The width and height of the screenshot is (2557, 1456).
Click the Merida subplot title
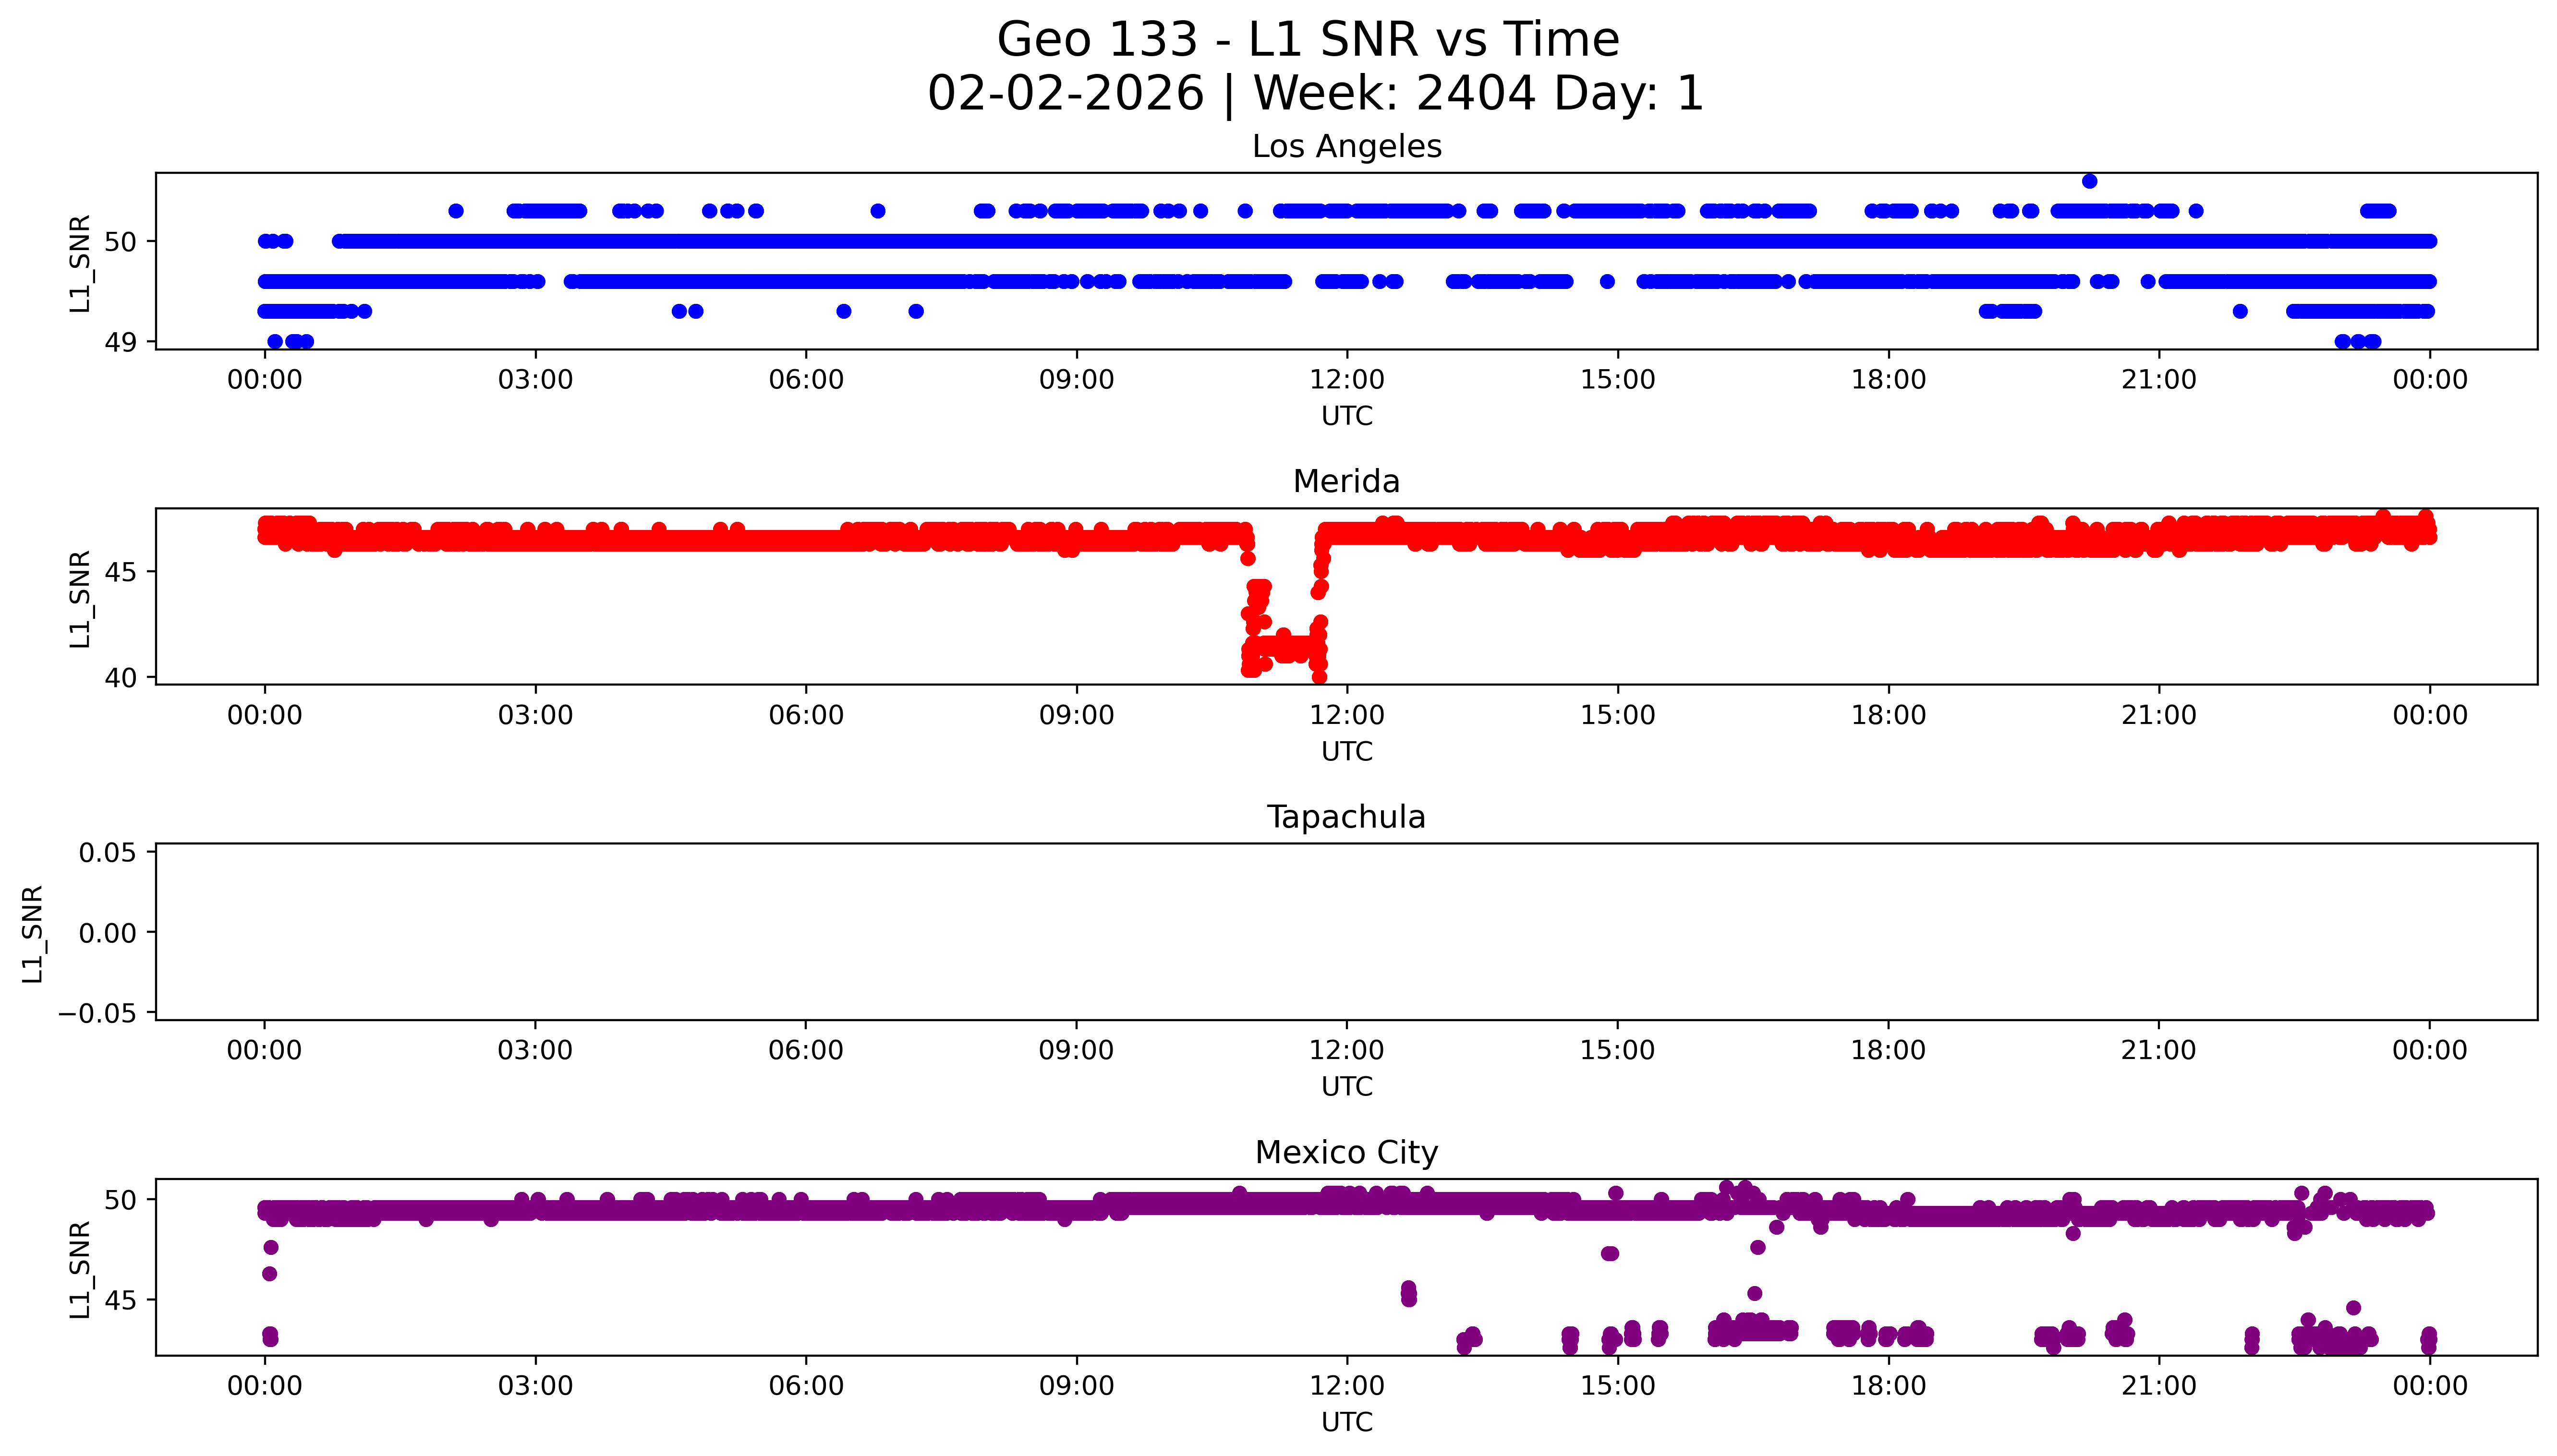1346,482
